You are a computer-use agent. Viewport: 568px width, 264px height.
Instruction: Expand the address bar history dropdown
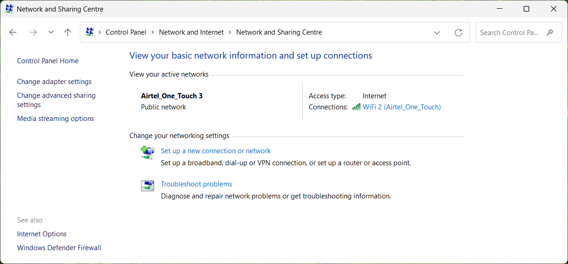pos(436,32)
